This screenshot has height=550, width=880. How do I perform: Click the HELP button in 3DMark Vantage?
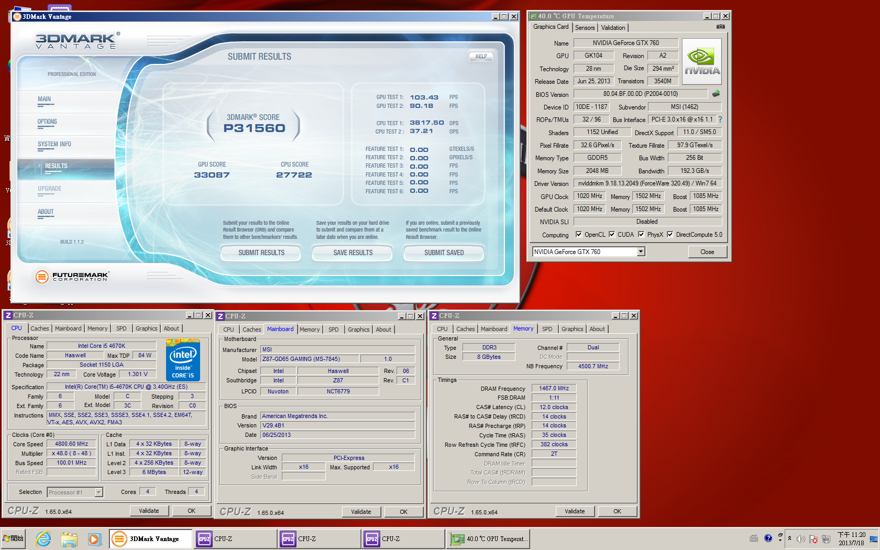481,56
